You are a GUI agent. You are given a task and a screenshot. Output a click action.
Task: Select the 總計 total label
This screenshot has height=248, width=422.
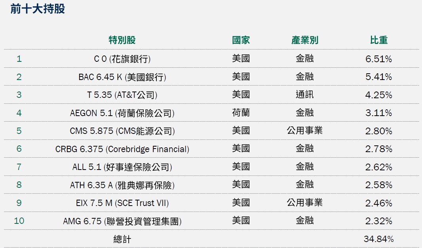122,239
